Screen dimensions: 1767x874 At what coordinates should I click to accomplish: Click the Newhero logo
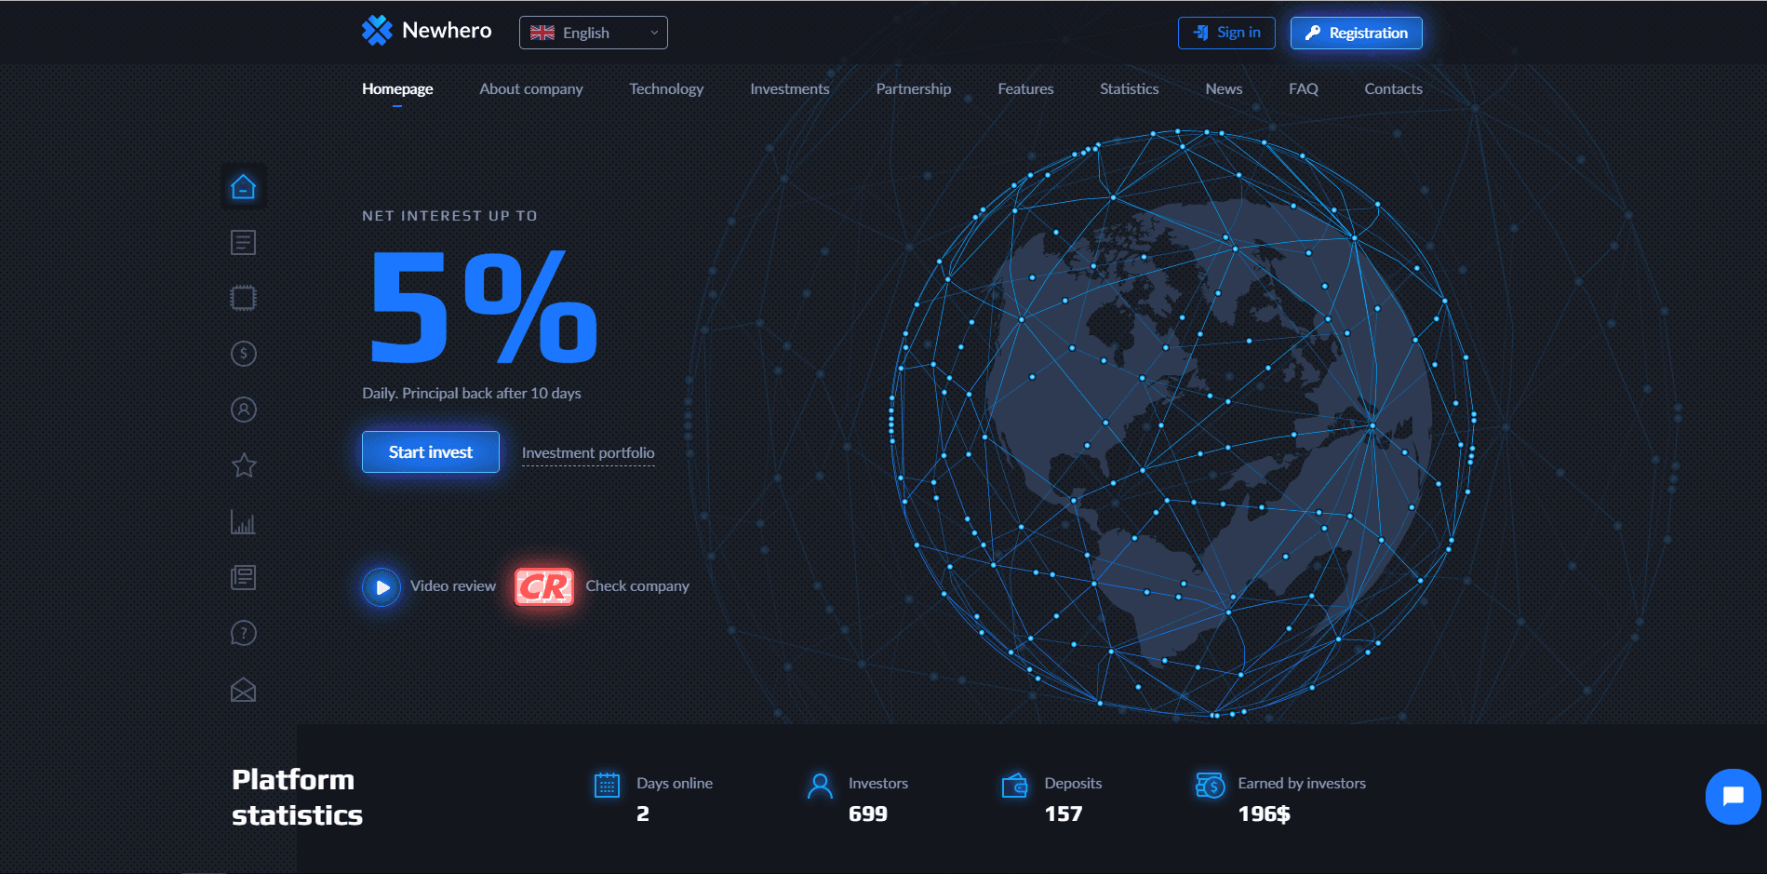[x=426, y=31]
